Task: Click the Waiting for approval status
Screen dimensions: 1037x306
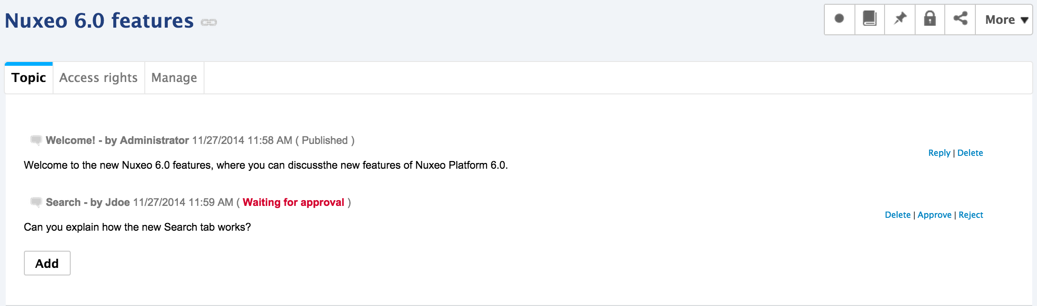Action: [293, 202]
